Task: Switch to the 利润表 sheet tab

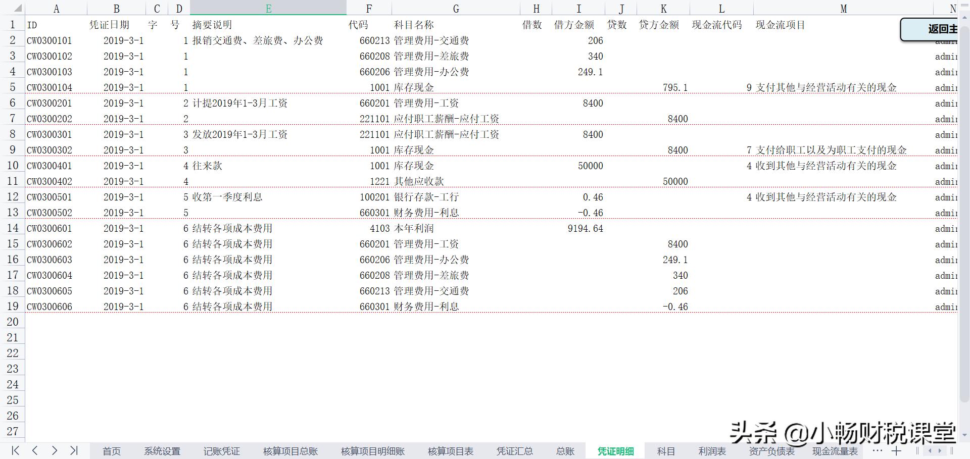Action: [x=712, y=451]
